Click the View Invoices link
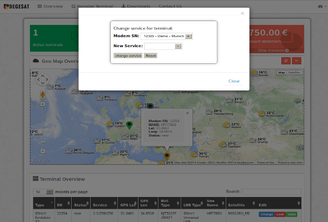The height and width of the screenshot is (222, 328). tap(273, 51)
